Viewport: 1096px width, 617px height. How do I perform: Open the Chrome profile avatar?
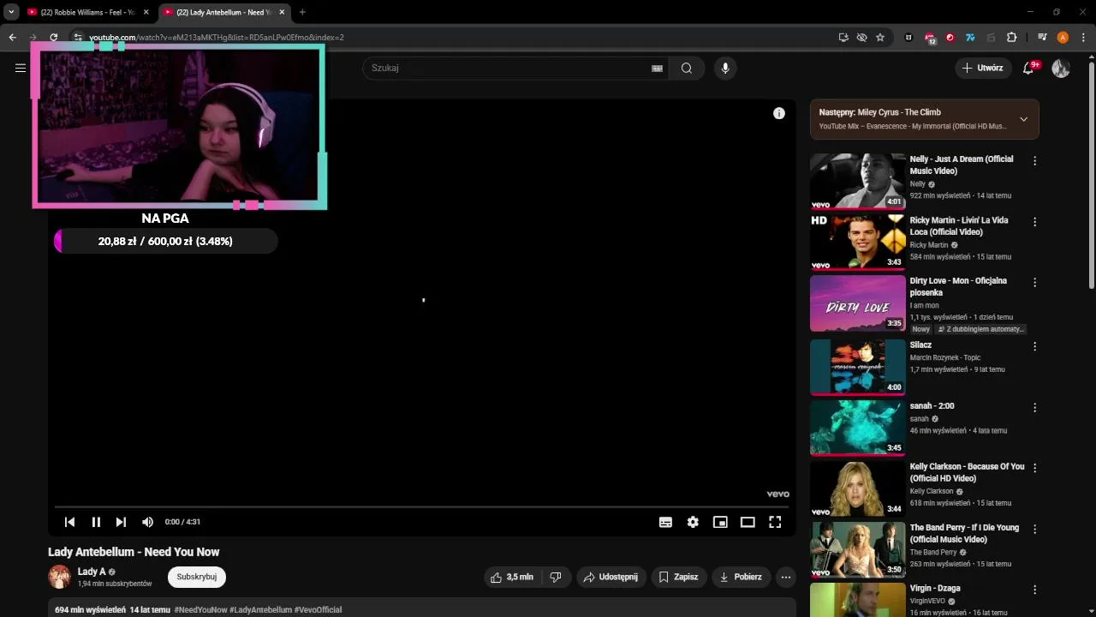1063,37
